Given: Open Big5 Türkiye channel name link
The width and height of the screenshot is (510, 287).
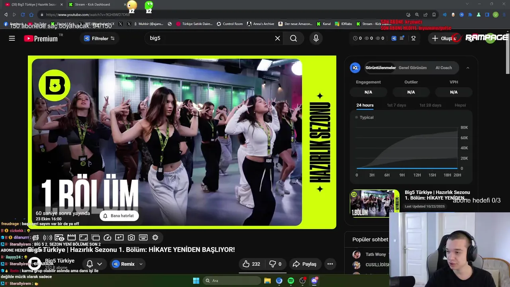Looking at the screenshot, I should (x=59, y=261).
